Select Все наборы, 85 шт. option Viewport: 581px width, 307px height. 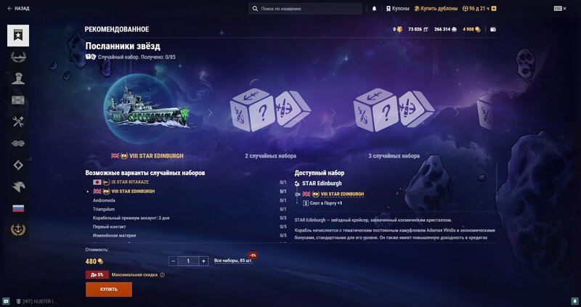233,261
